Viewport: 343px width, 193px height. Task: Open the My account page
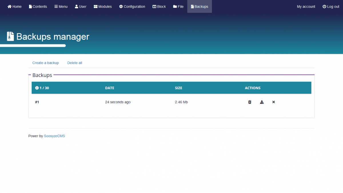306,7
